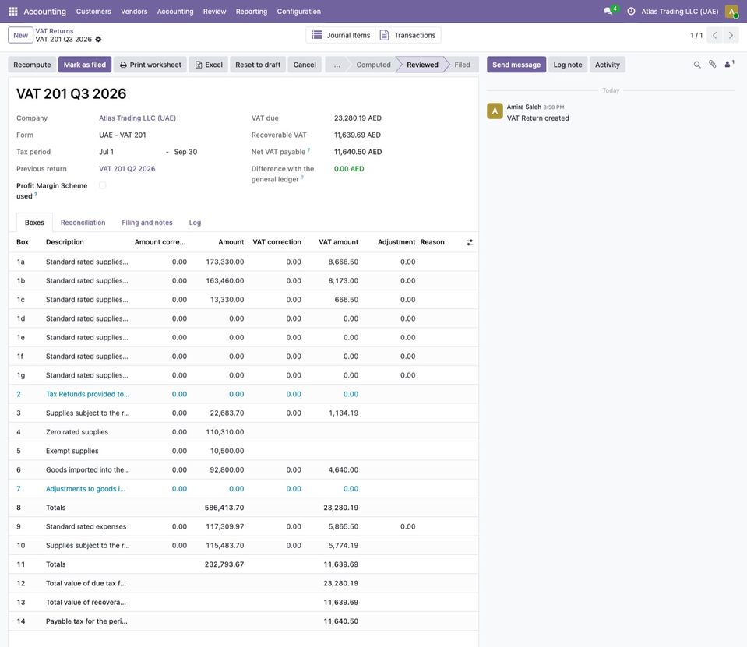This screenshot has height=647, width=747.
Task: Open the Vendors menu
Action: 134,12
